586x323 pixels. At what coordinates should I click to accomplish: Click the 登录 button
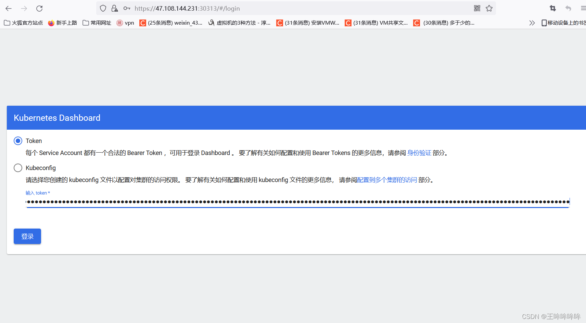tap(27, 236)
